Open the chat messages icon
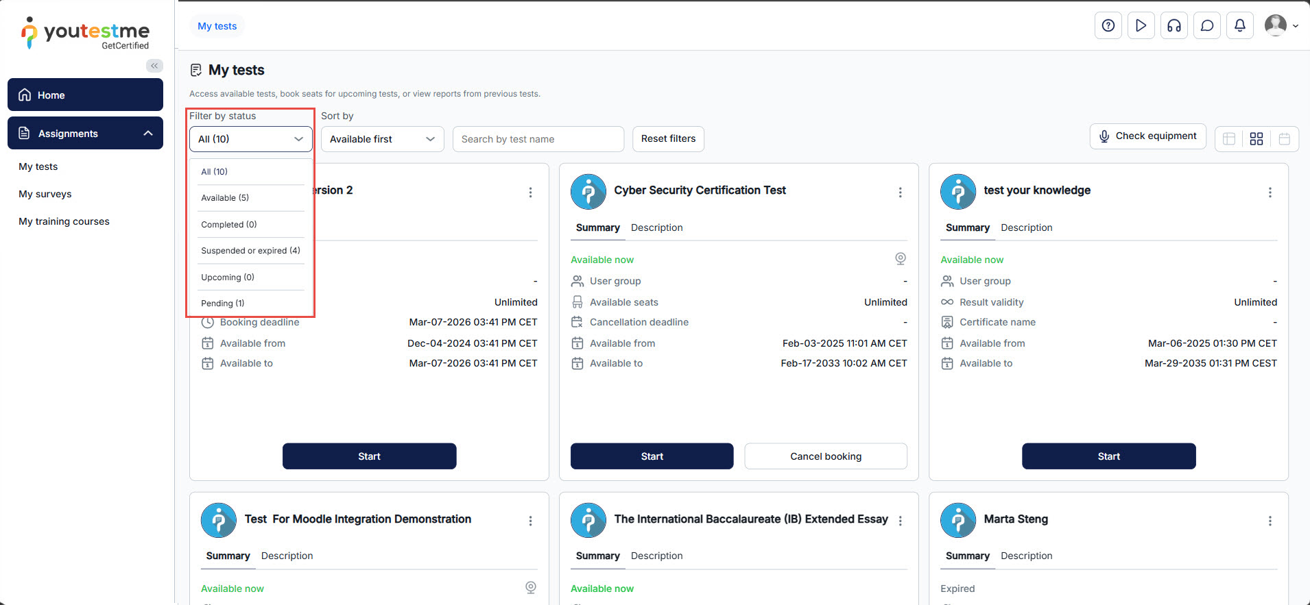This screenshot has height=605, width=1310. (x=1206, y=26)
